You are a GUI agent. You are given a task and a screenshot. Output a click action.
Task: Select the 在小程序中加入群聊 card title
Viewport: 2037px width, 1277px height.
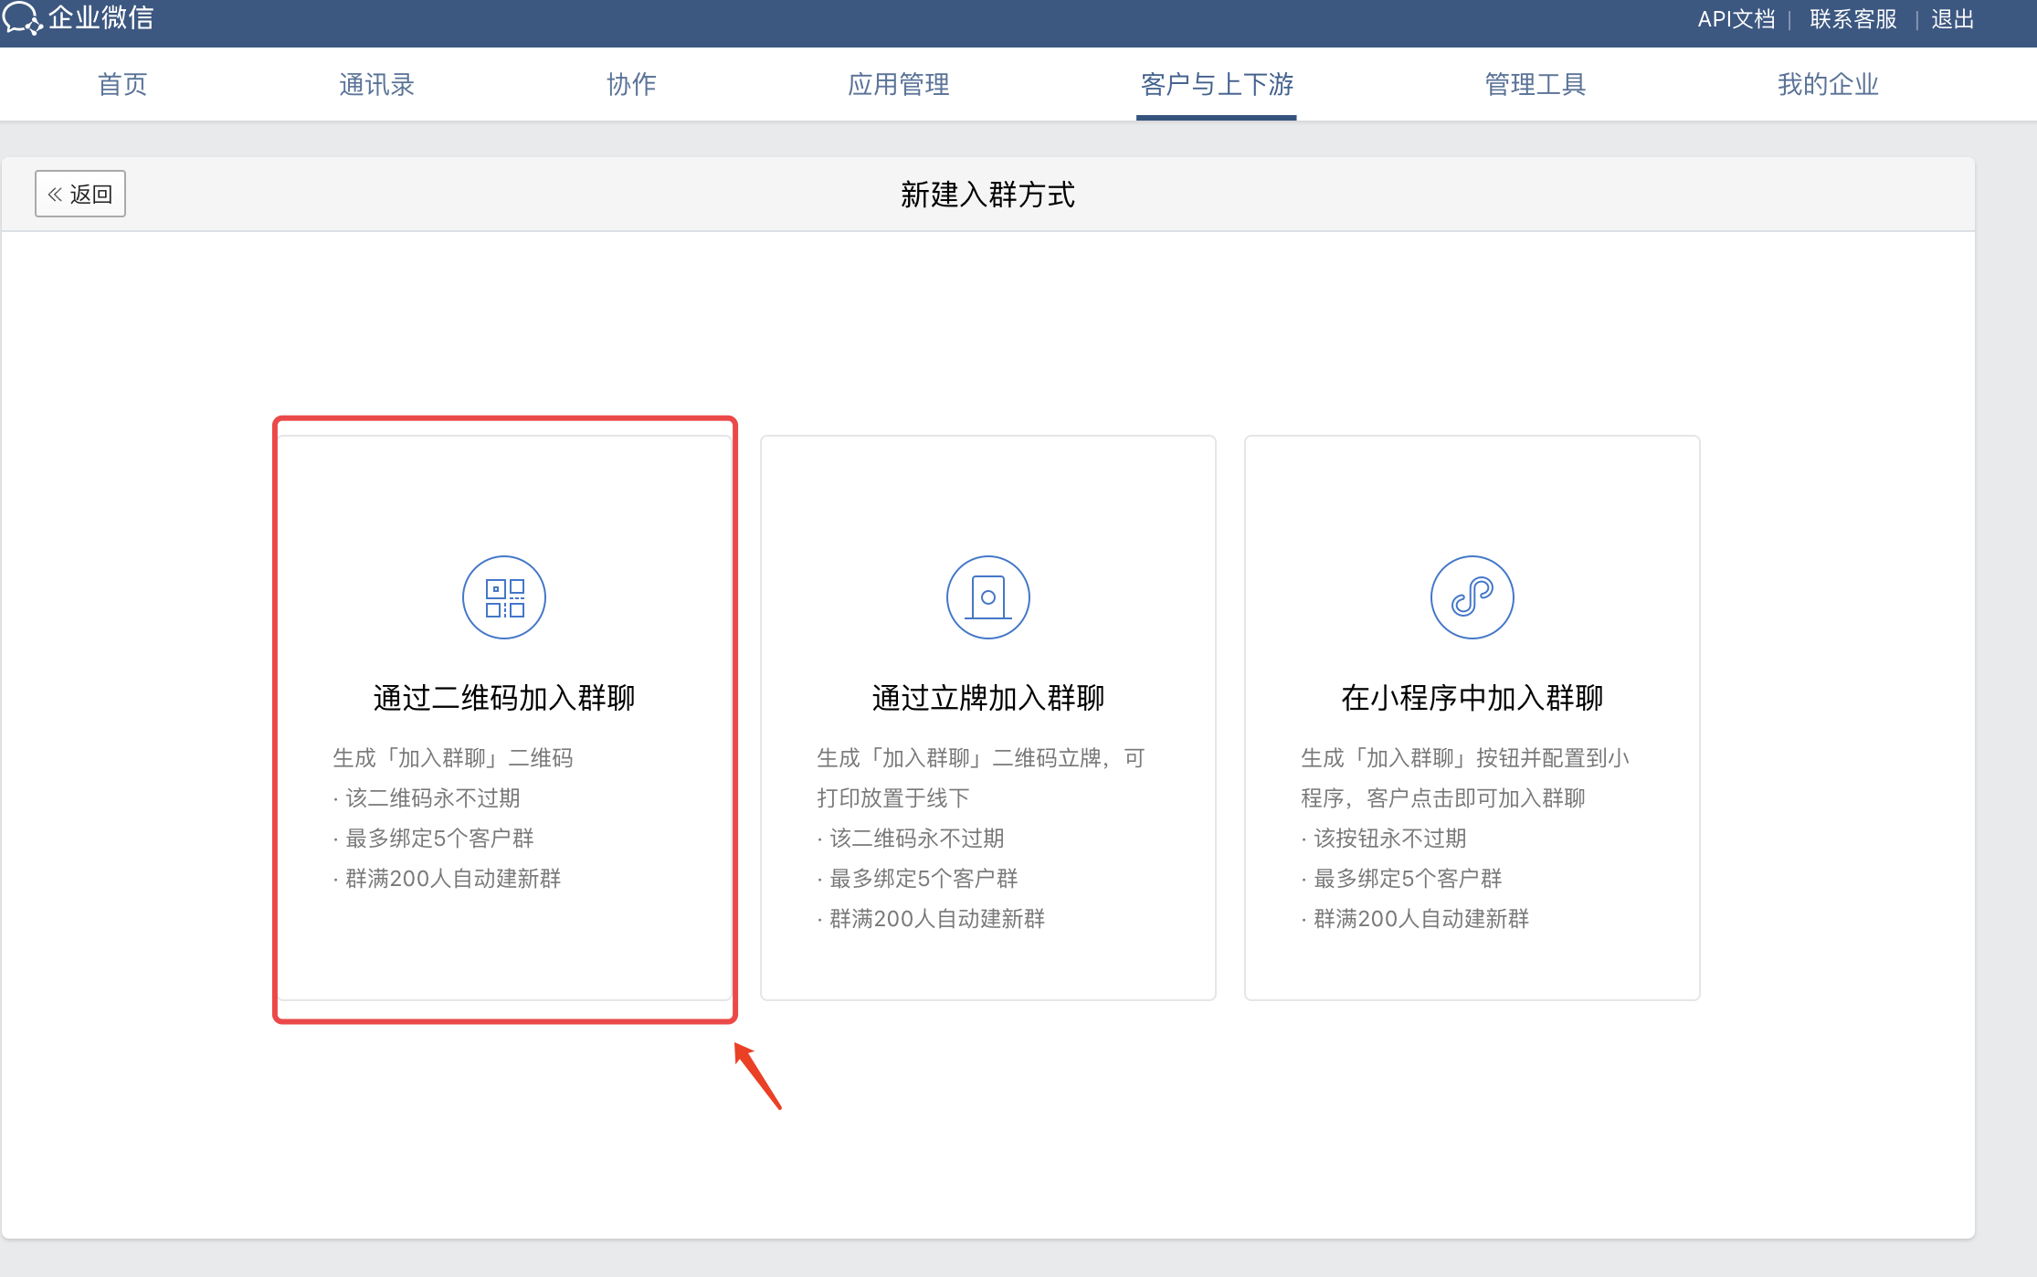1472,698
